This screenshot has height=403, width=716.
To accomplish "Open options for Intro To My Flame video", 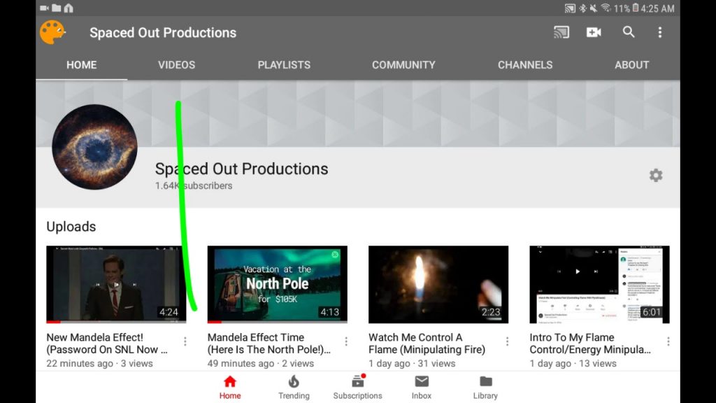I will coord(668,341).
